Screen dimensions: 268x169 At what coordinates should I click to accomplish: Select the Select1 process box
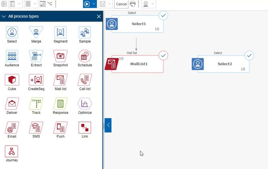coord(138,24)
